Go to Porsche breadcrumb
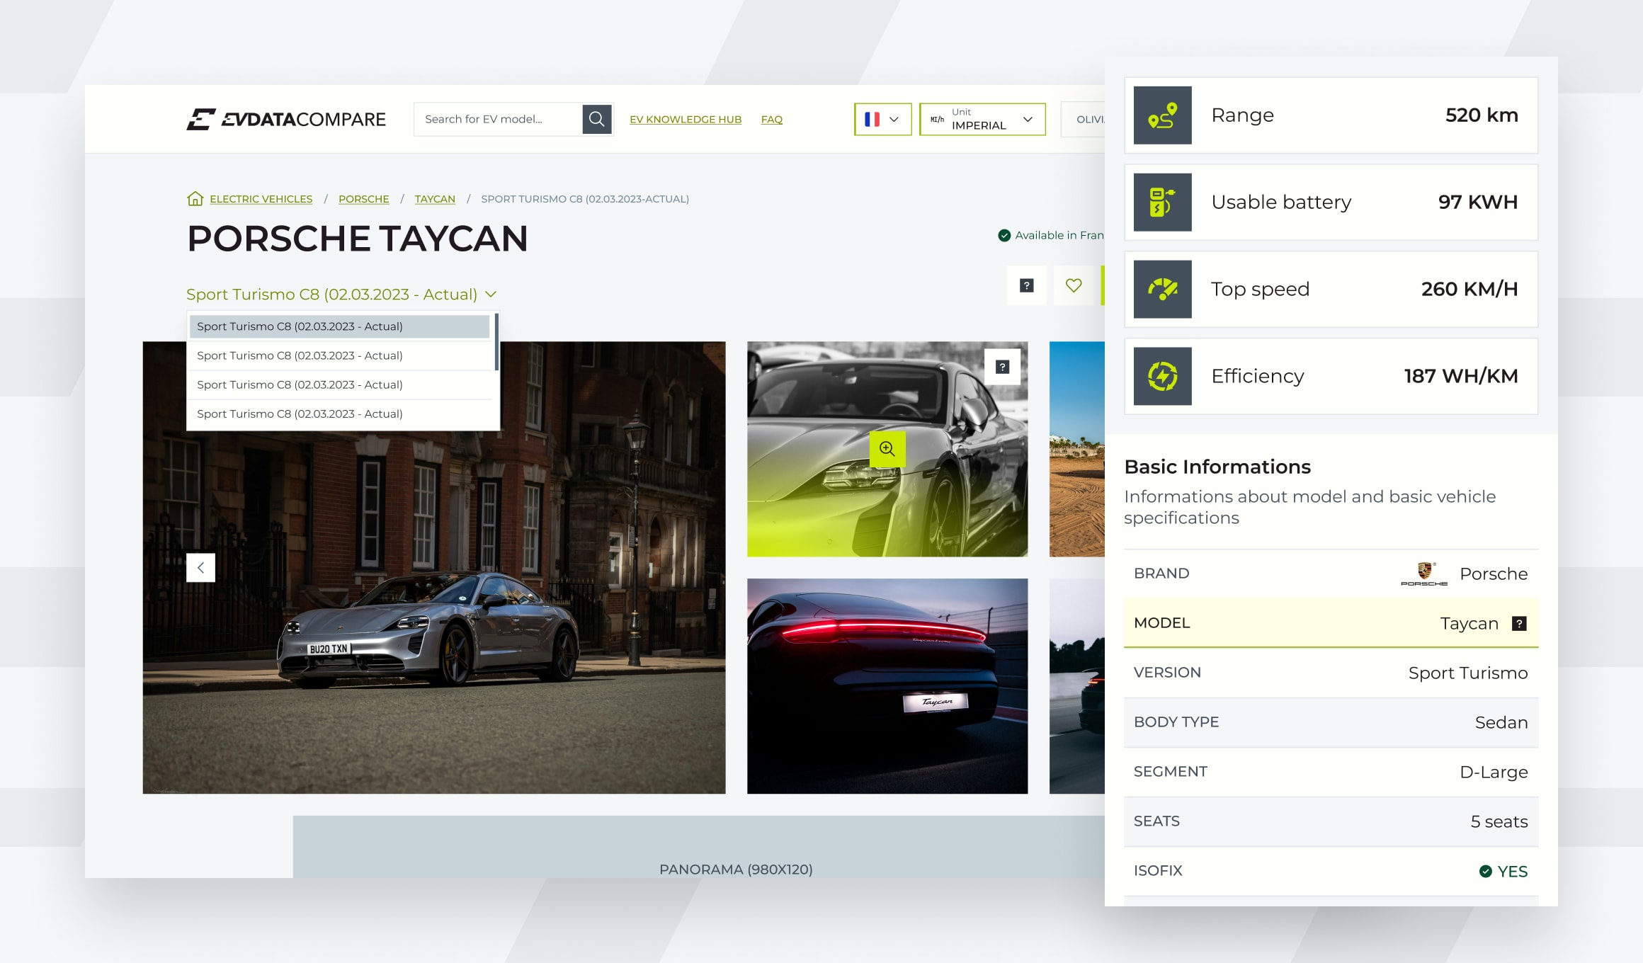The width and height of the screenshot is (1643, 963). click(364, 199)
